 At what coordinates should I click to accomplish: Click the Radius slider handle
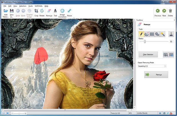145,41
